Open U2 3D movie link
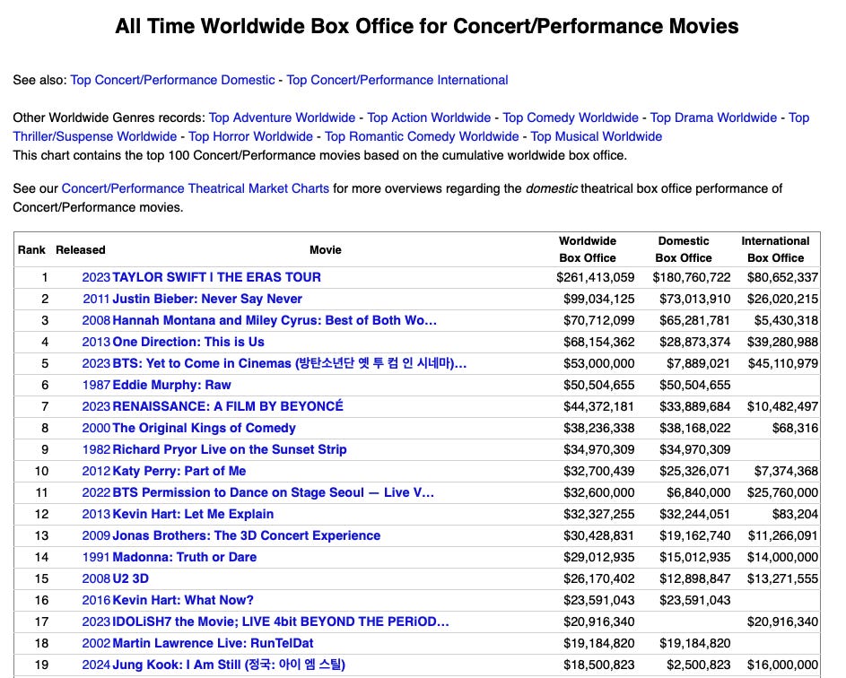This screenshot has width=846, height=678. [131, 578]
